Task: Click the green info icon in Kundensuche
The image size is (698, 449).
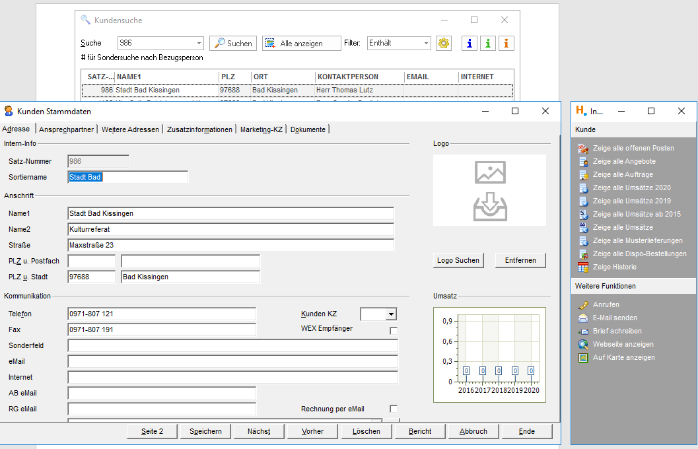Action: (488, 43)
